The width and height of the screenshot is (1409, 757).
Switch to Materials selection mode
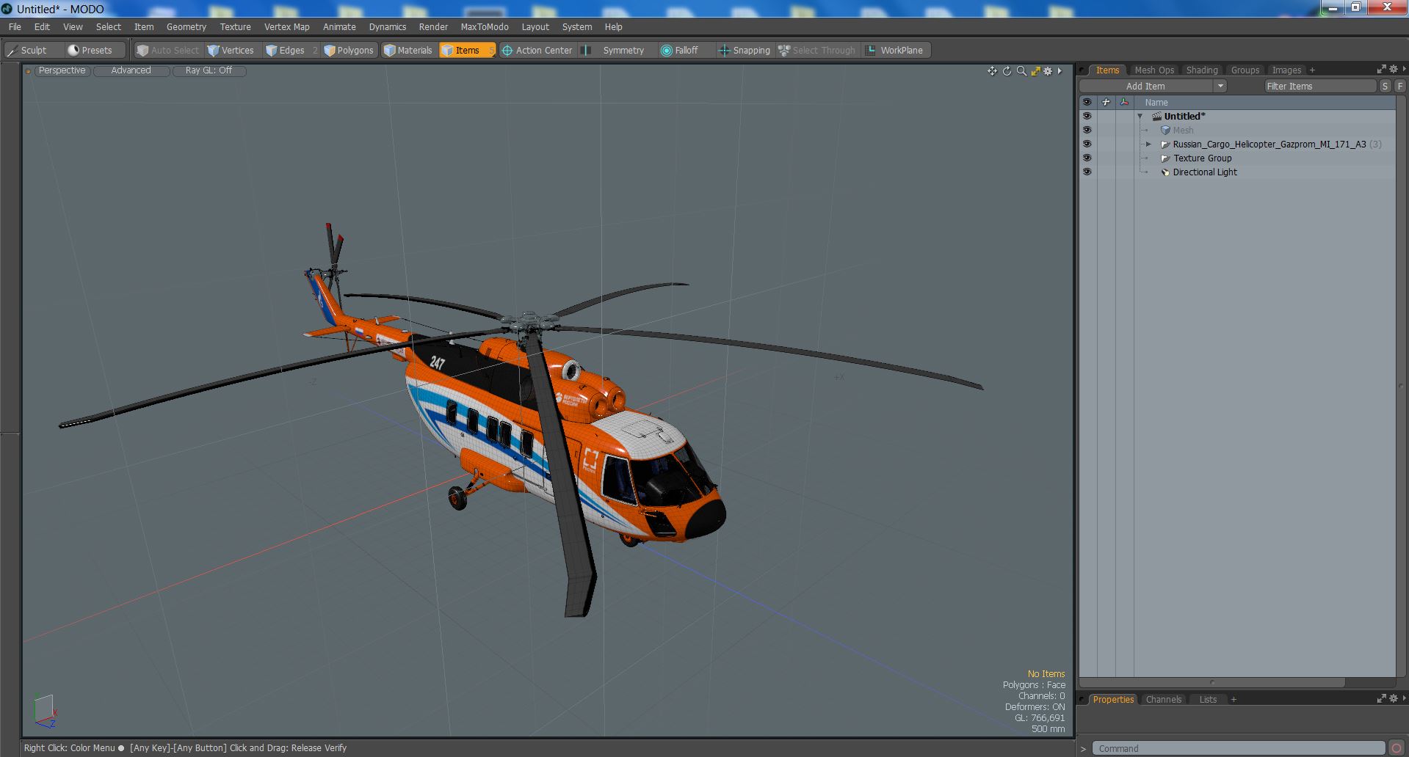pyautogui.click(x=409, y=51)
